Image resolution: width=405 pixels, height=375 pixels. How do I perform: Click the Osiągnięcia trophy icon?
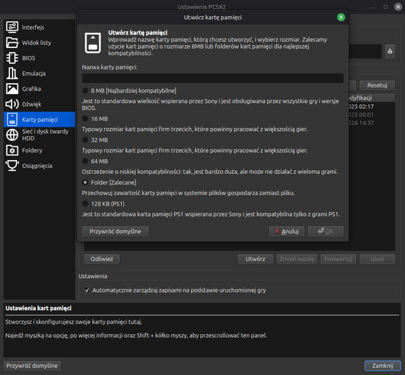[12, 165]
